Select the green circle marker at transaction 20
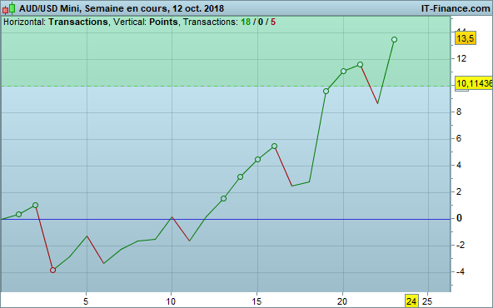The width and height of the screenshot is (493, 308). tap(343, 72)
